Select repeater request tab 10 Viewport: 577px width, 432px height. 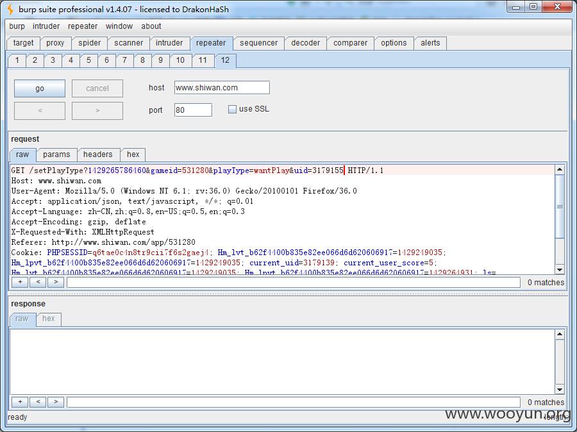180,60
